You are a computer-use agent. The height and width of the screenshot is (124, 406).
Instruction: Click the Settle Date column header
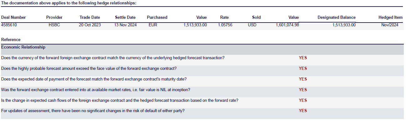125,18
